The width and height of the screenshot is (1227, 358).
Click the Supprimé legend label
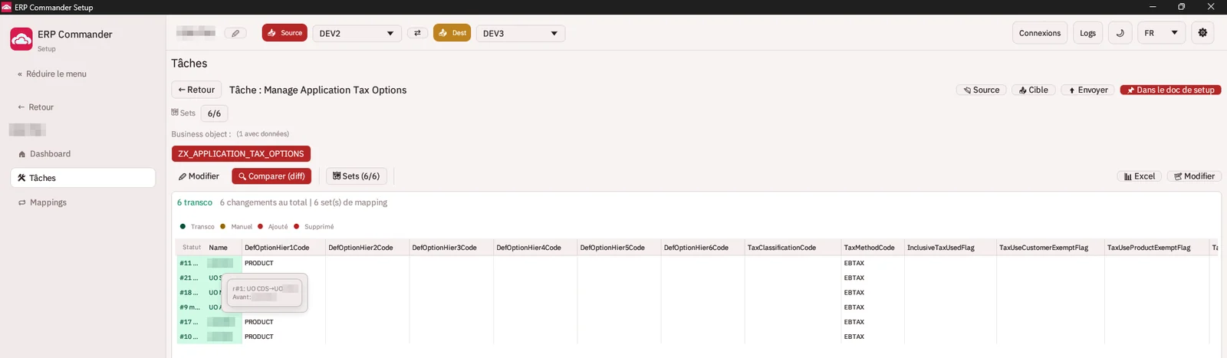pyautogui.click(x=319, y=227)
